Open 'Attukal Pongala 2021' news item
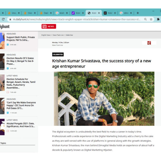The height and width of the screenshot is (161, 161). [x=21, y=125]
